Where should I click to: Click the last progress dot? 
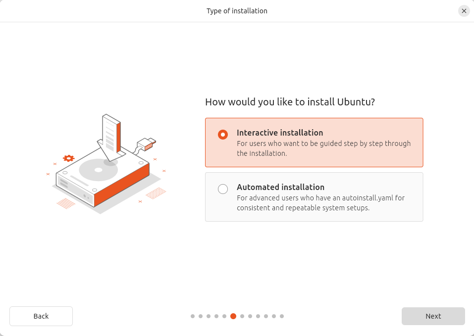[x=282, y=316]
